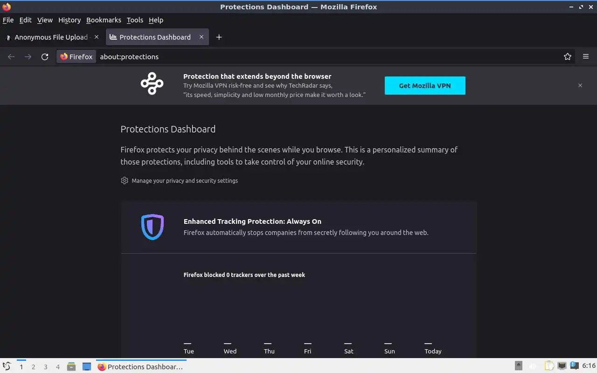This screenshot has width=597, height=373.
Task: Switch to workspace 3 in taskbar
Action: click(45, 367)
